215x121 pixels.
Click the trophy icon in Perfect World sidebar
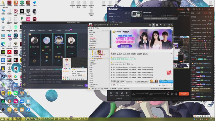pyautogui.click(x=24, y=42)
